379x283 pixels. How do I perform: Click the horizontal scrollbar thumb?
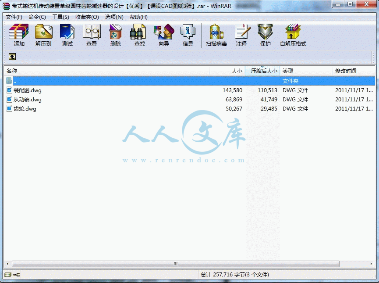[x=176, y=264]
